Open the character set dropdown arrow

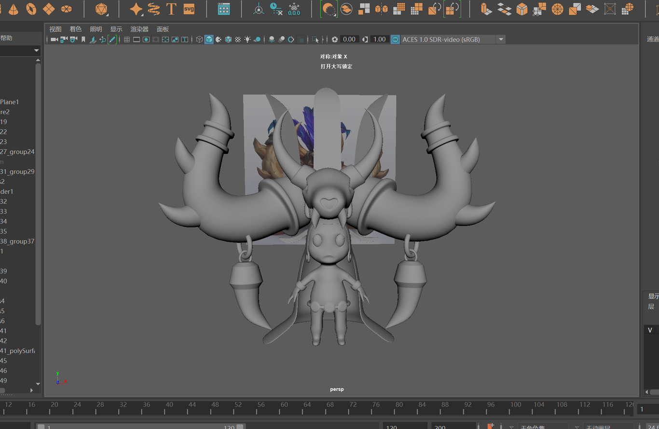pyautogui.click(x=511, y=427)
